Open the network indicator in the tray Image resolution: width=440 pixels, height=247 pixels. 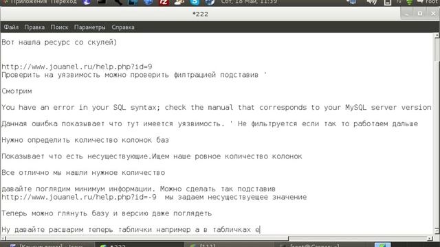[410, 2]
